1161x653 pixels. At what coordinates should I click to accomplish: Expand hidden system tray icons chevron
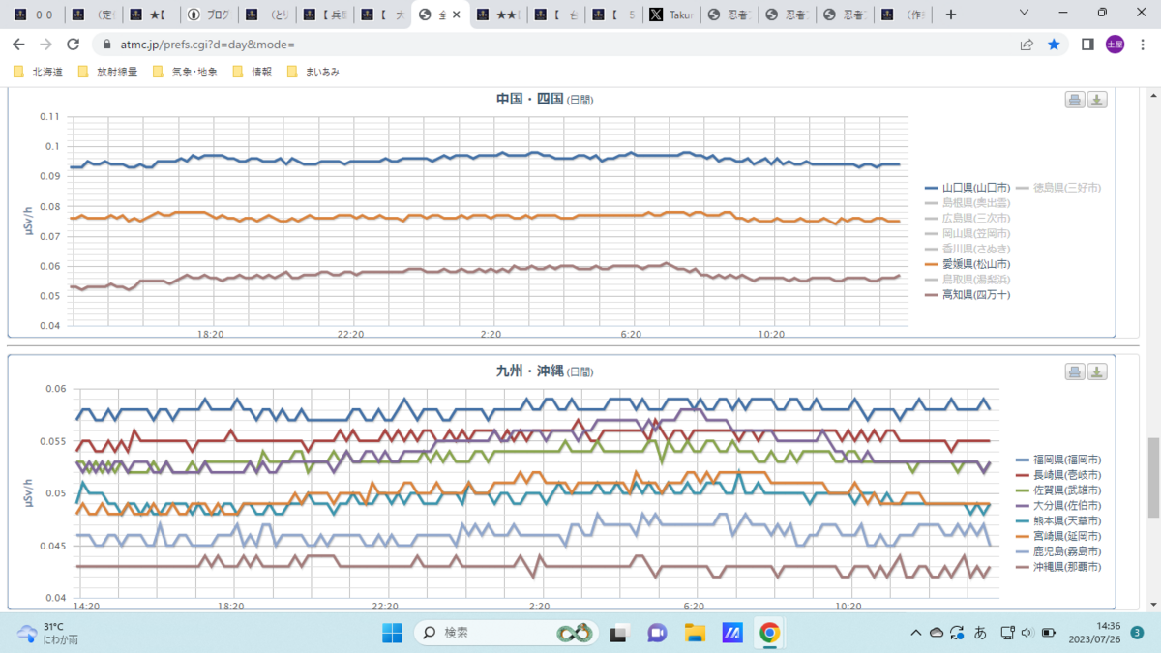(915, 633)
